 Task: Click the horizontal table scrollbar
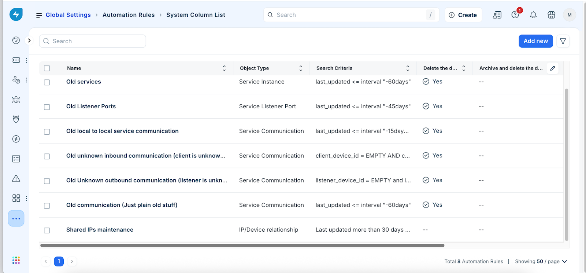click(242, 246)
